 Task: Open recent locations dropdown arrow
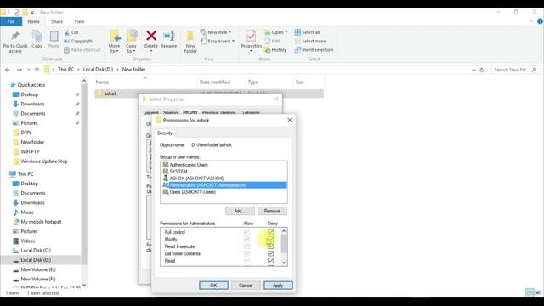tap(28, 70)
